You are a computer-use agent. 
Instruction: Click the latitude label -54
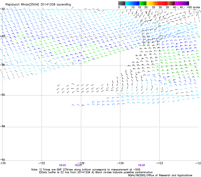[x=2, y=65]
